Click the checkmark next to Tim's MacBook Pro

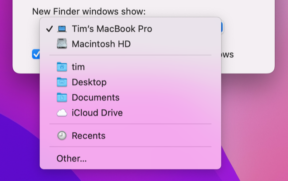click(49, 29)
